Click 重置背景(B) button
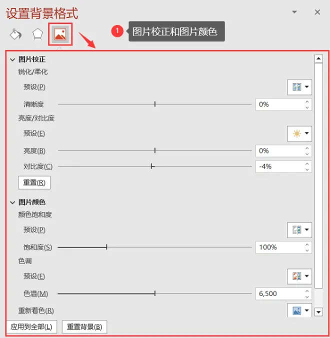The image size is (330, 338). 84,327
